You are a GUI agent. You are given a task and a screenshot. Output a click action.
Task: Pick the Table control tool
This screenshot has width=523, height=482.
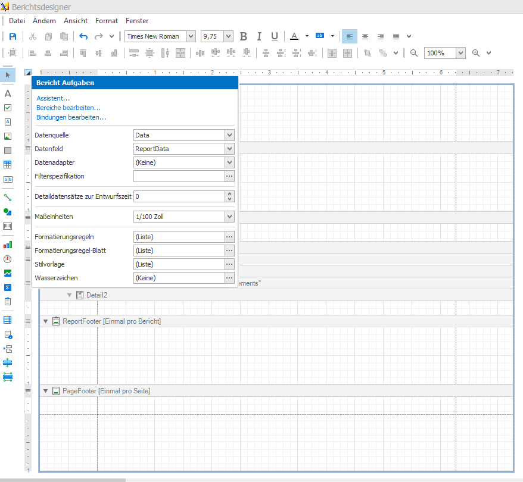coord(8,165)
